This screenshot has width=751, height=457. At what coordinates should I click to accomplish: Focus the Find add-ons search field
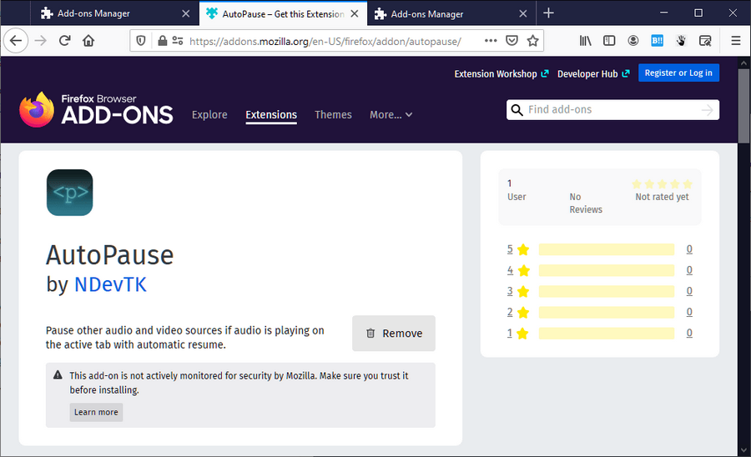612,109
